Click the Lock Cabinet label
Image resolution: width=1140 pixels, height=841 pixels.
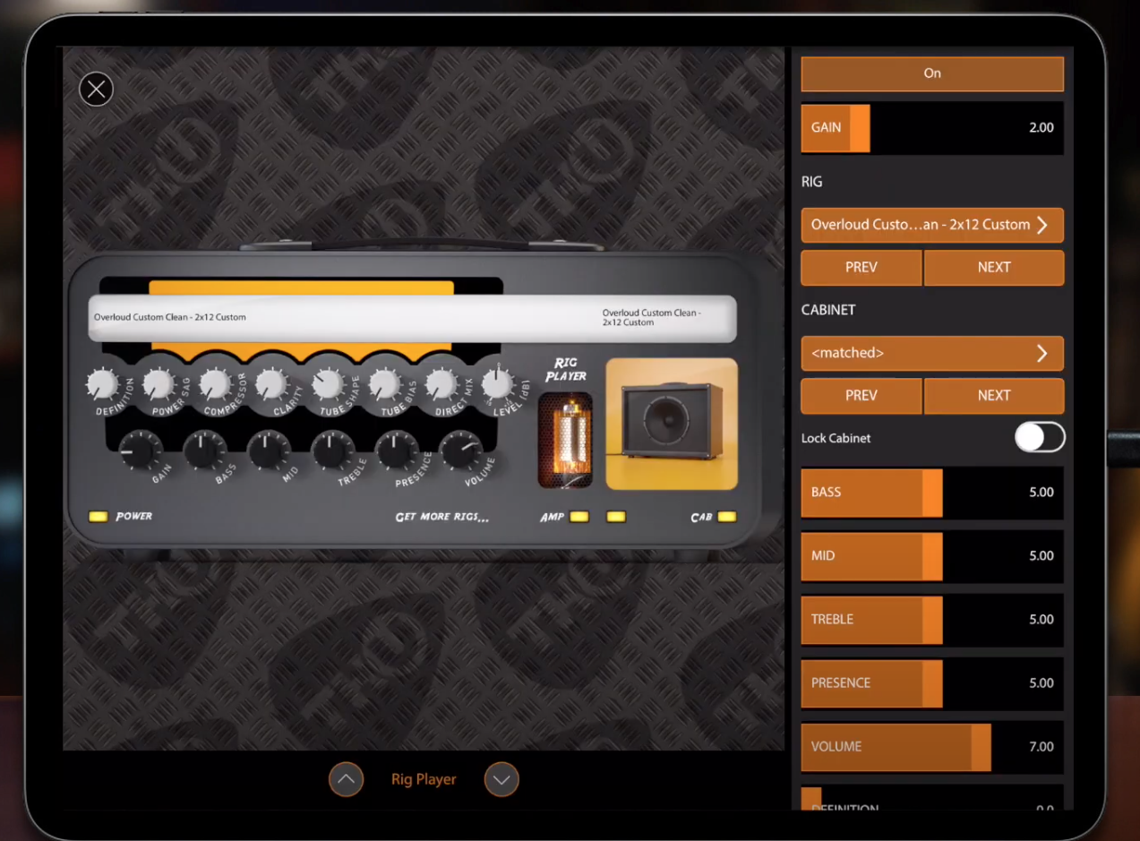pos(836,438)
